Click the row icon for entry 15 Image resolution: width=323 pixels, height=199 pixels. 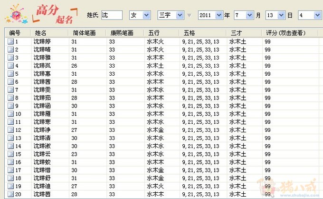[x=11, y=154]
